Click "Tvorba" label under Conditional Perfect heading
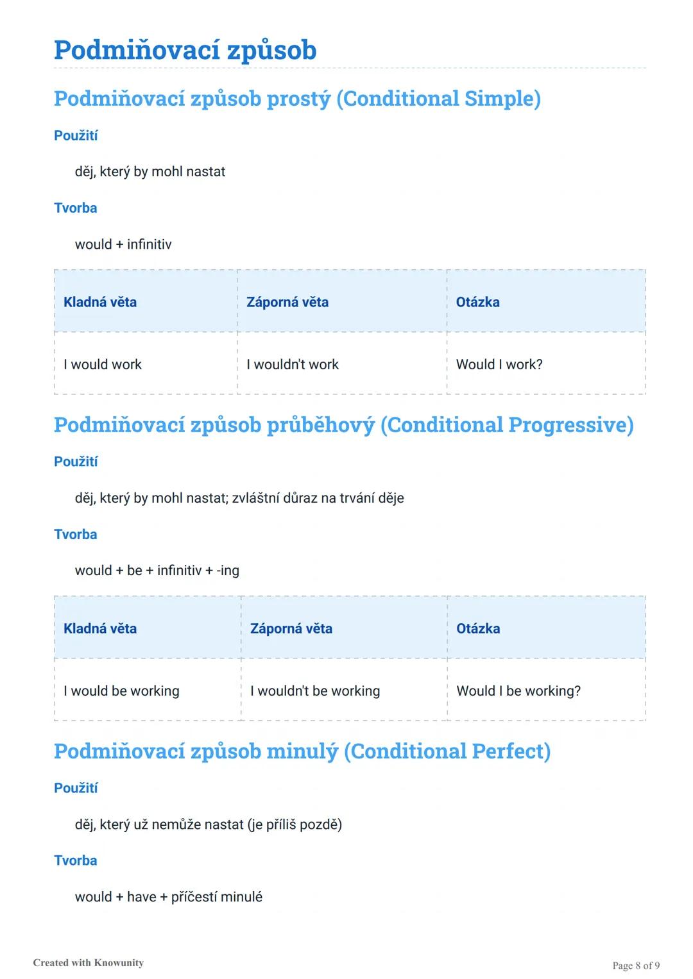The image size is (693, 979). pos(76,860)
